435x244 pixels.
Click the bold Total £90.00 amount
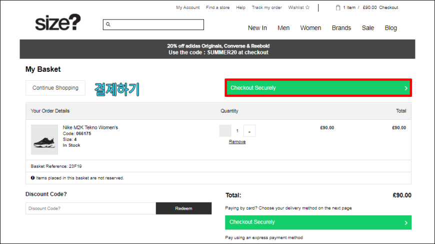[x=402, y=195]
